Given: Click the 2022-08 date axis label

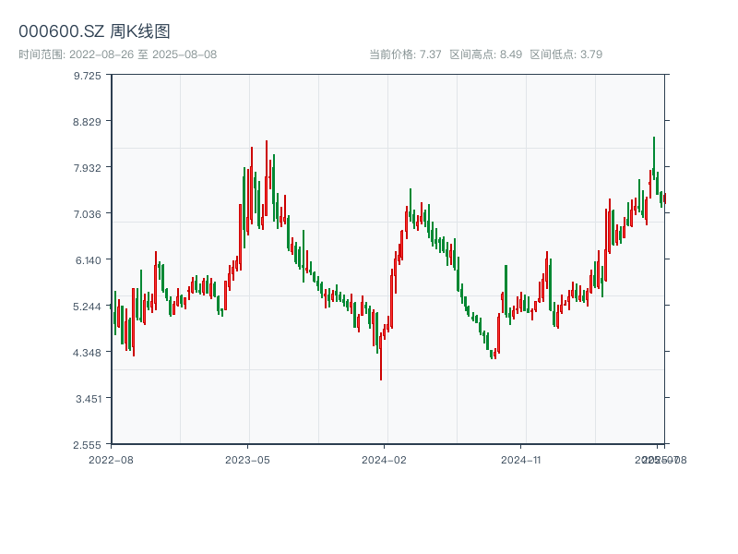Looking at the screenshot, I should coord(111,458).
